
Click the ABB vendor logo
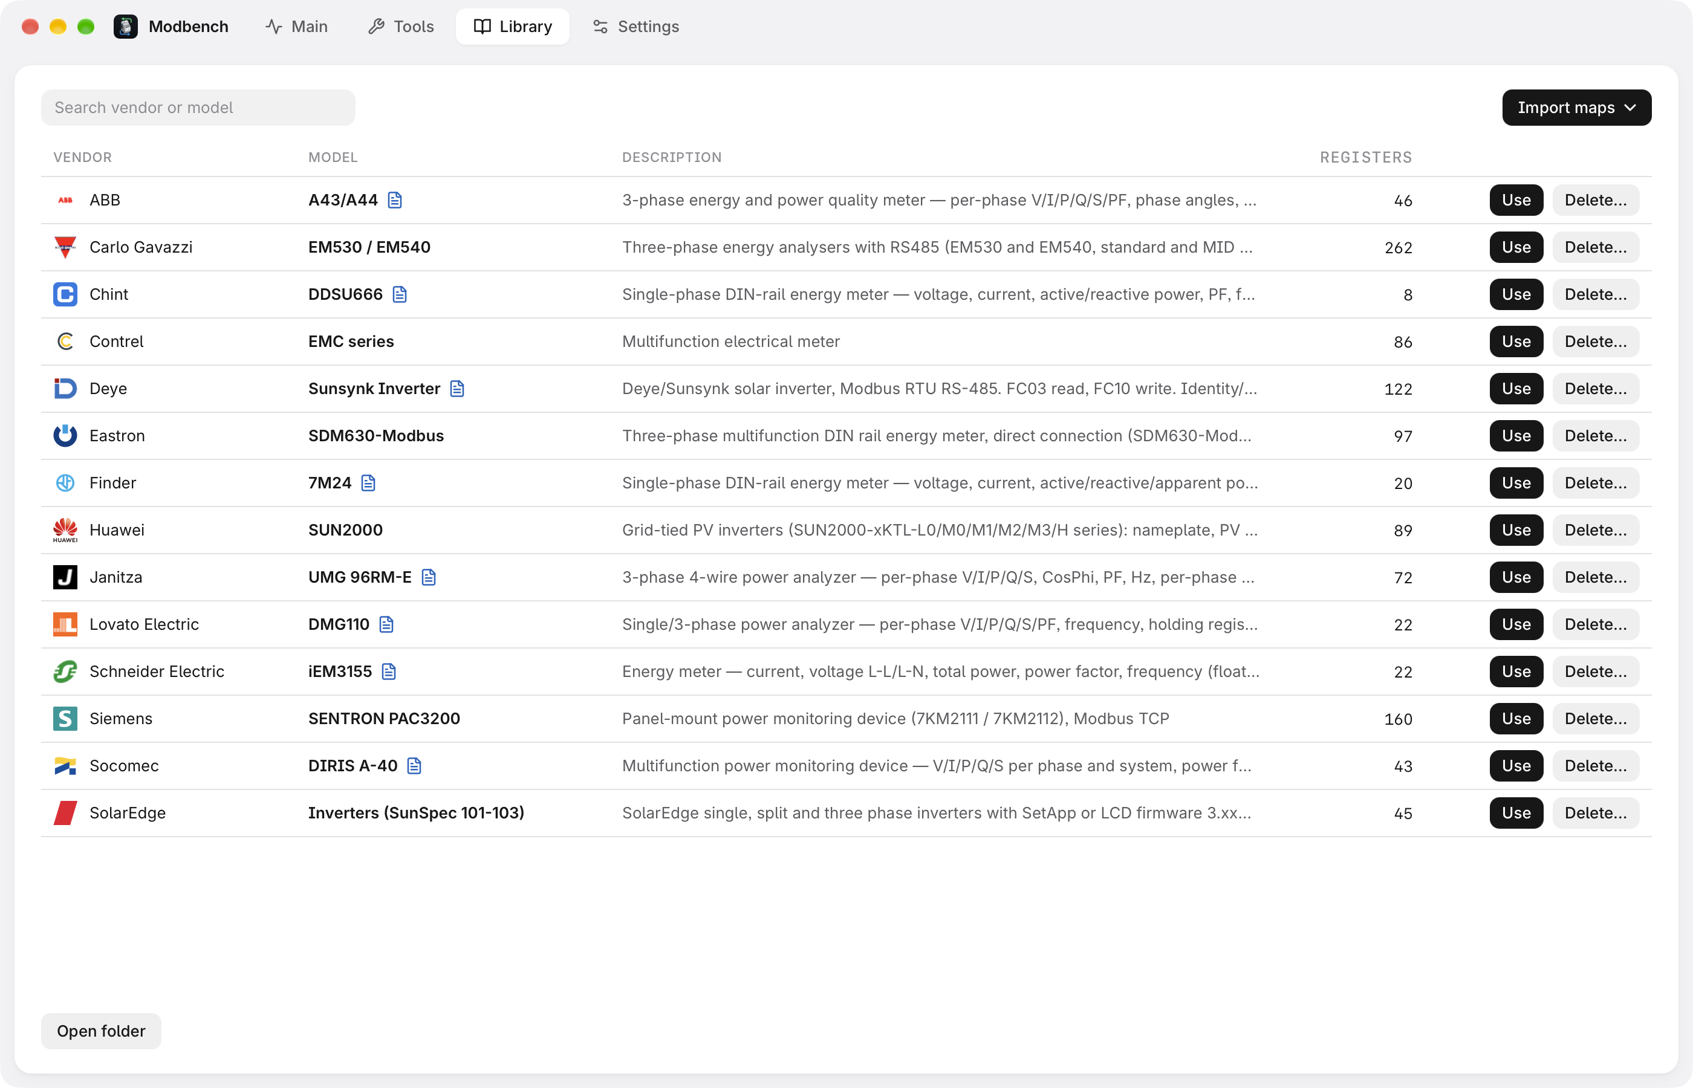pos(65,200)
